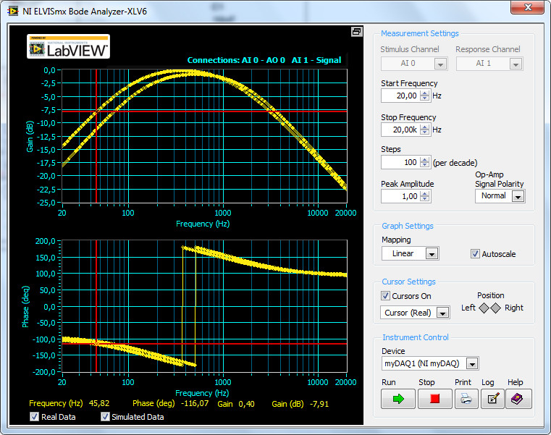Image resolution: width=551 pixels, height=435 pixels.
Task: Open the Device myDAQ1 dropdown
Action: click(x=472, y=363)
